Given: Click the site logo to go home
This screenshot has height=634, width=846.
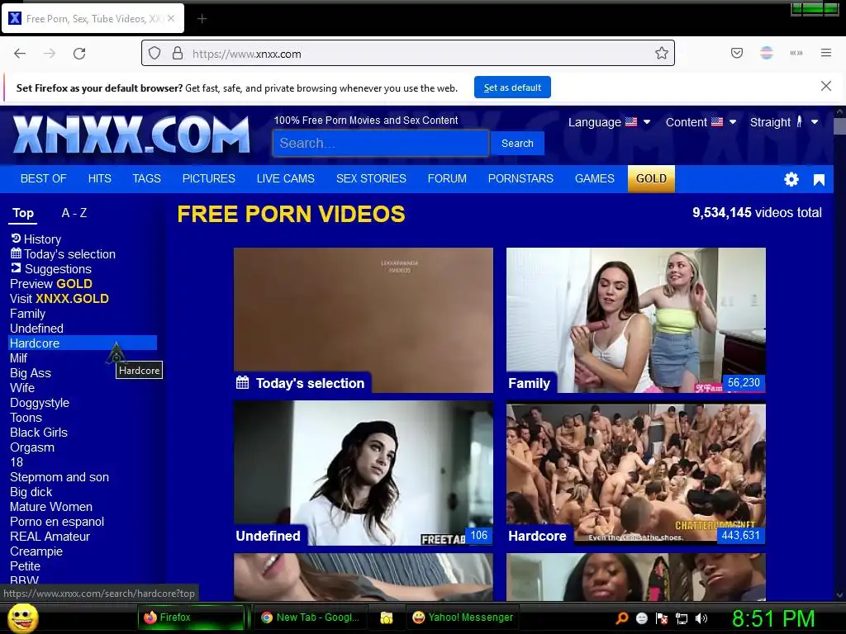Looking at the screenshot, I should [x=131, y=135].
